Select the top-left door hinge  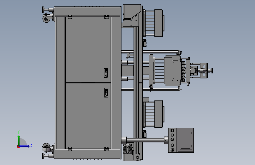pos(70,17)
